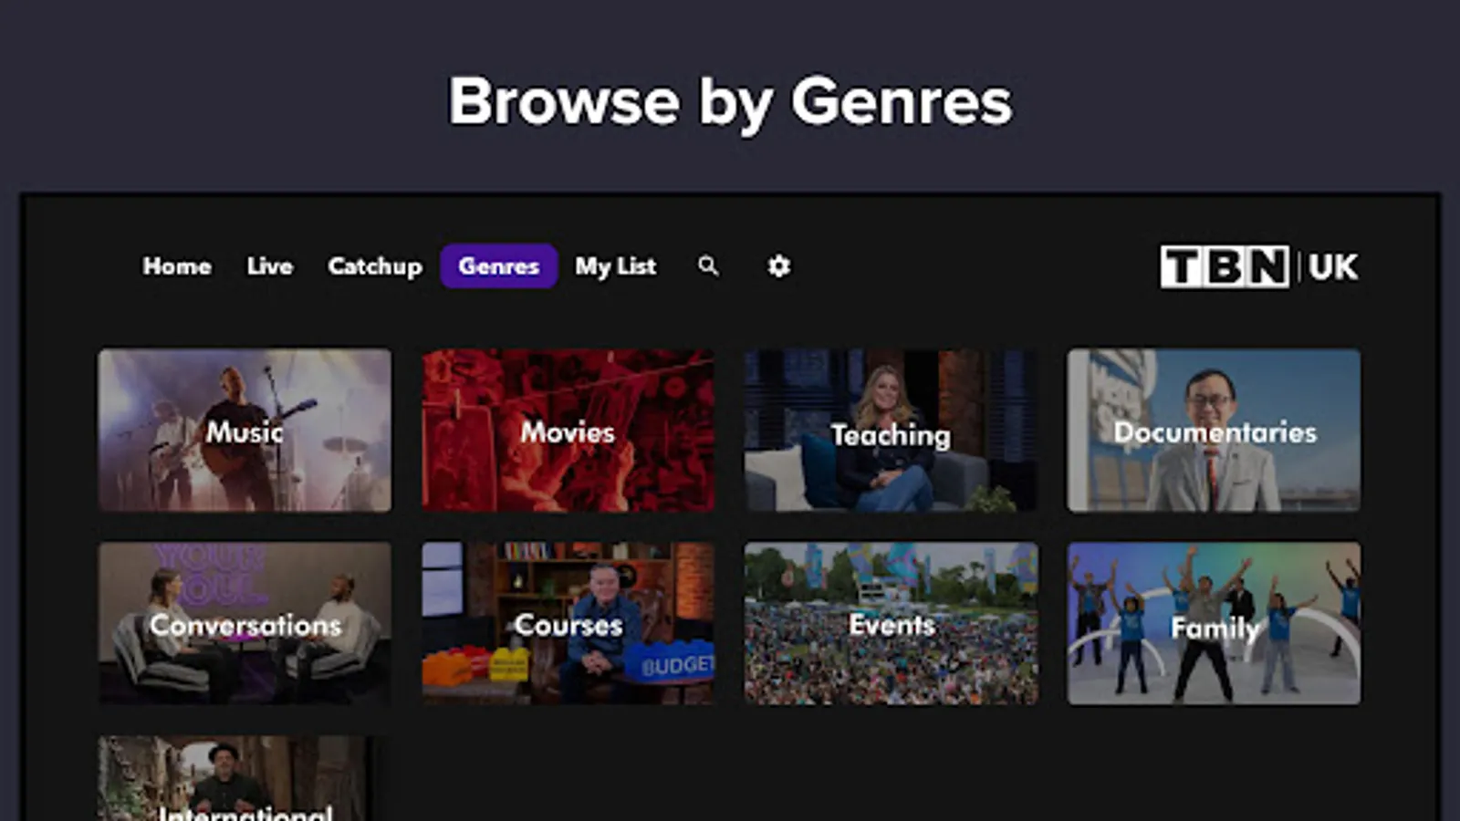Open the Music genre tile
Screen dimensions: 1460x821
pos(244,431)
